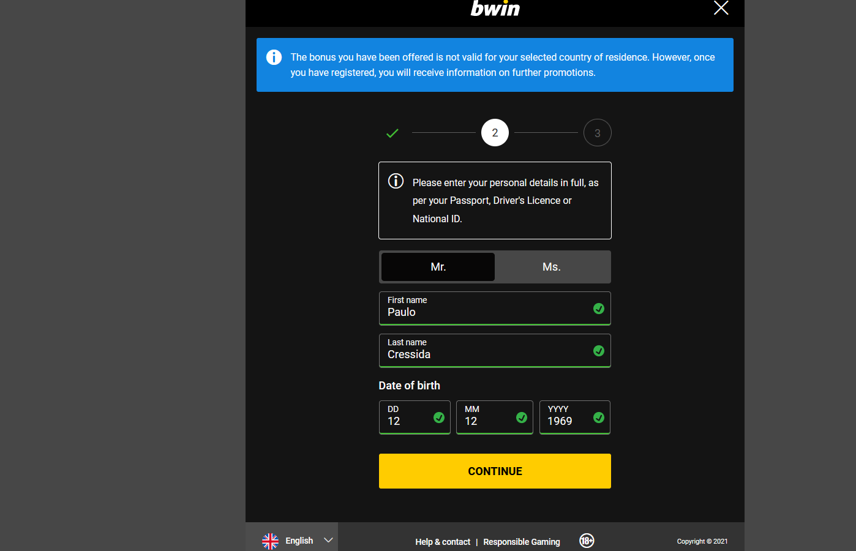The image size is (856, 551).
Task: Click the info icon beside the personal details notice
Action: coord(396,181)
